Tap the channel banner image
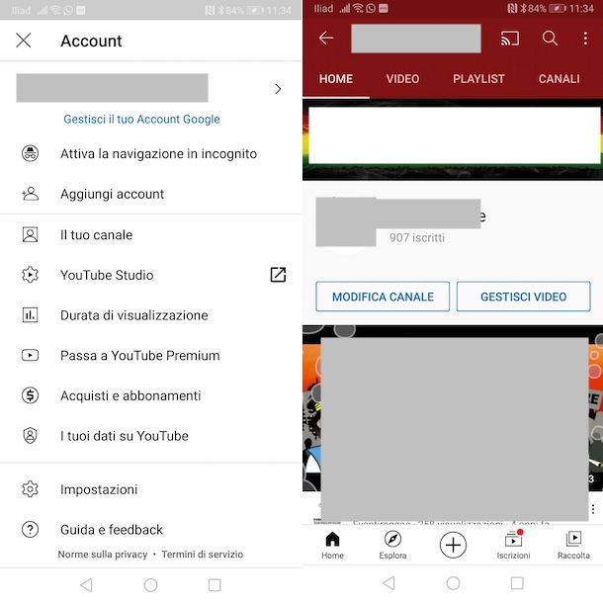The height and width of the screenshot is (603, 603). tap(453, 139)
